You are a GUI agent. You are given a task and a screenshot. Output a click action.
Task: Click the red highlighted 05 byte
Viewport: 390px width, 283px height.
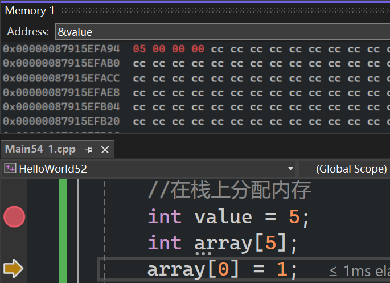pyautogui.click(x=139, y=49)
